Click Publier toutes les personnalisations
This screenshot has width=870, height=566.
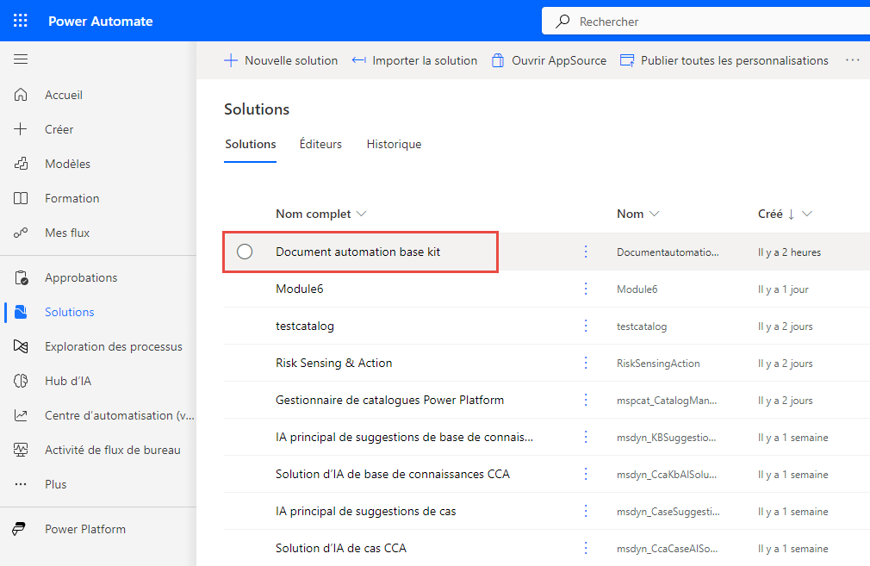[x=724, y=60]
